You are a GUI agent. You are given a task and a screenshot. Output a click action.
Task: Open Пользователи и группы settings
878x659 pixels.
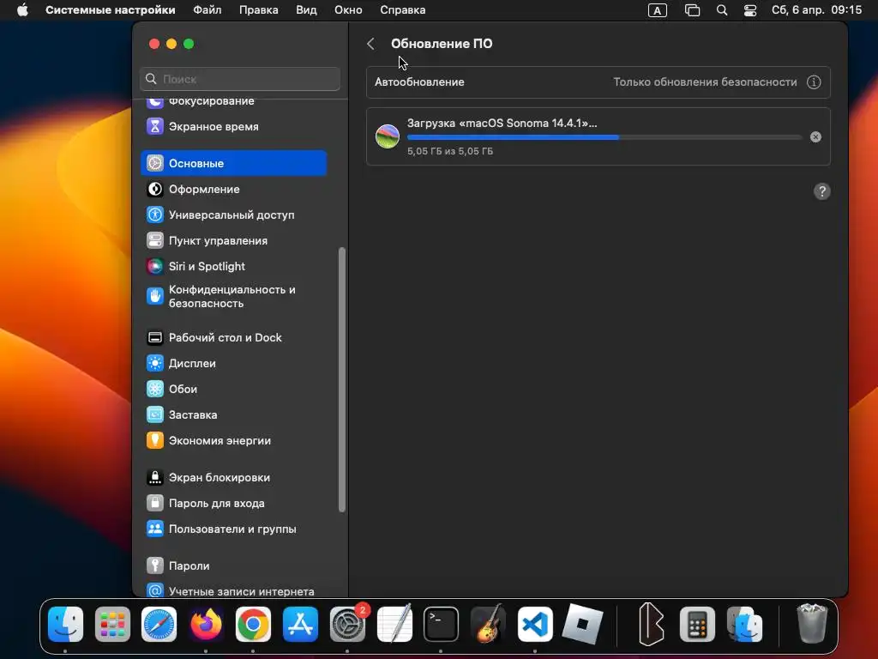click(x=233, y=529)
